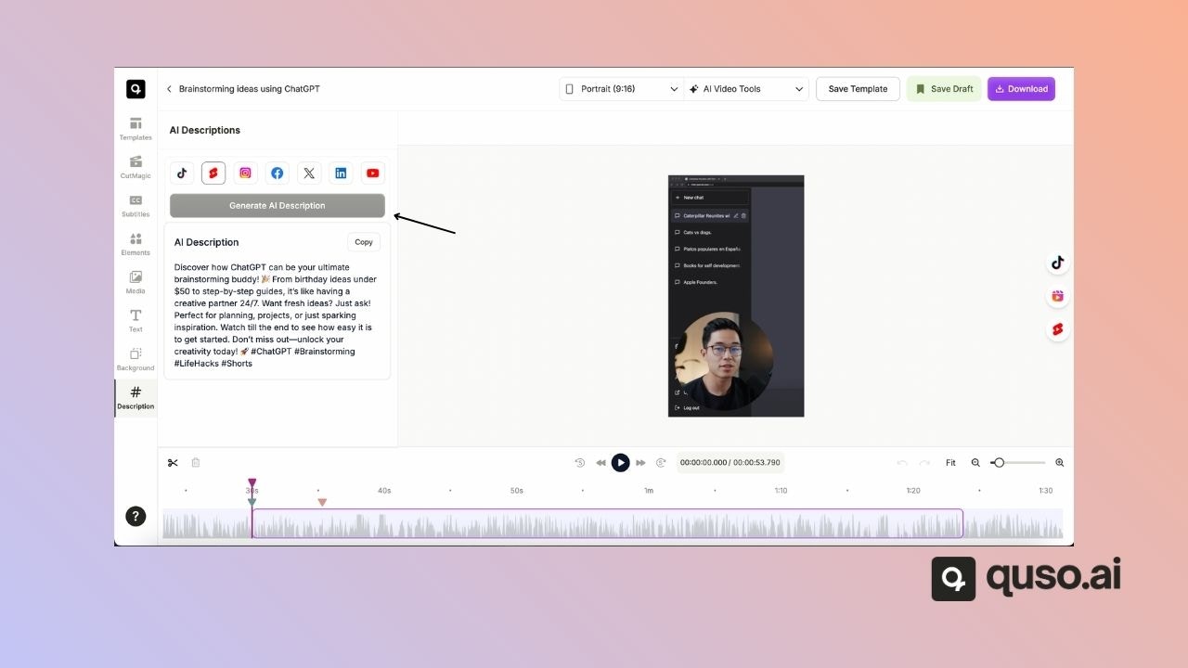Image resolution: width=1188 pixels, height=668 pixels.
Task: Select the Instagram platform icon
Action: (x=245, y=173)
